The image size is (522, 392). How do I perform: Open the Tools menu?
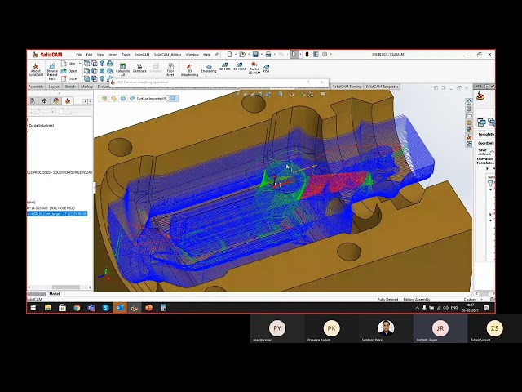(x=126, y=55)
